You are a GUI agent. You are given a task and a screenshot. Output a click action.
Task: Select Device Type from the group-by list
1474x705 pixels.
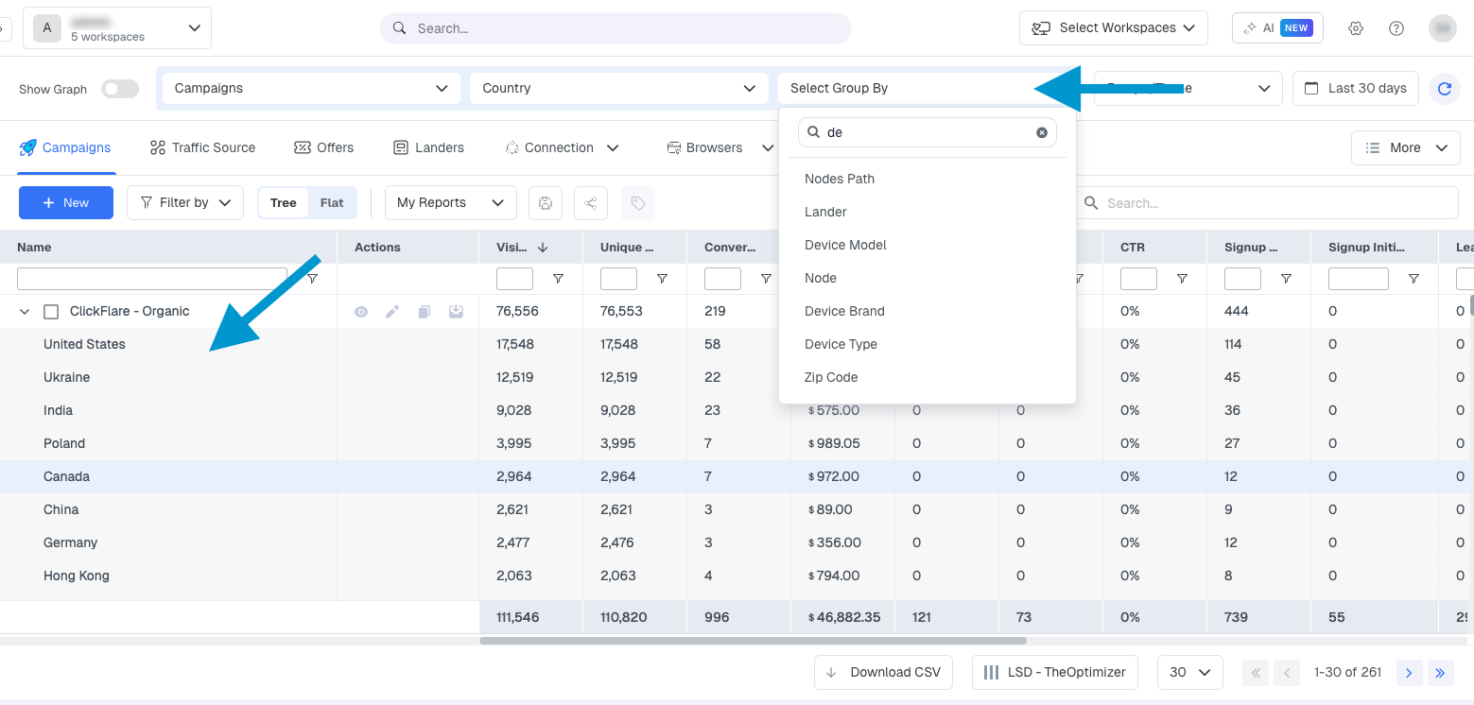[841, 344]
